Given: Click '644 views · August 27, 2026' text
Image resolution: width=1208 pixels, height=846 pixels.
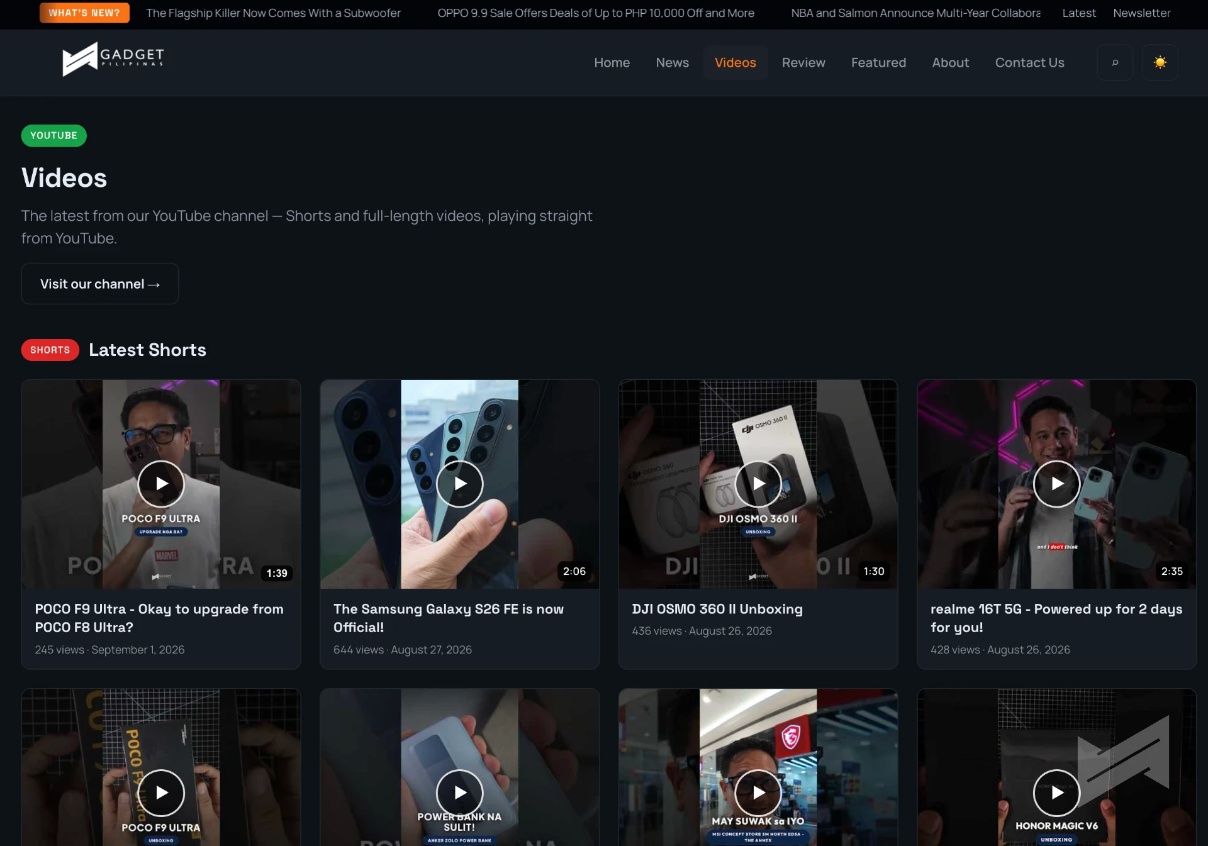Looking at the screenshot, I should [403, 650].
